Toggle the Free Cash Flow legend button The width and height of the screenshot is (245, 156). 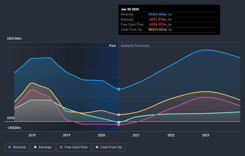(74, 147)
